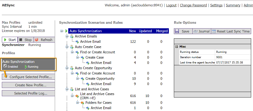Click the Logout link

point(171,5)
